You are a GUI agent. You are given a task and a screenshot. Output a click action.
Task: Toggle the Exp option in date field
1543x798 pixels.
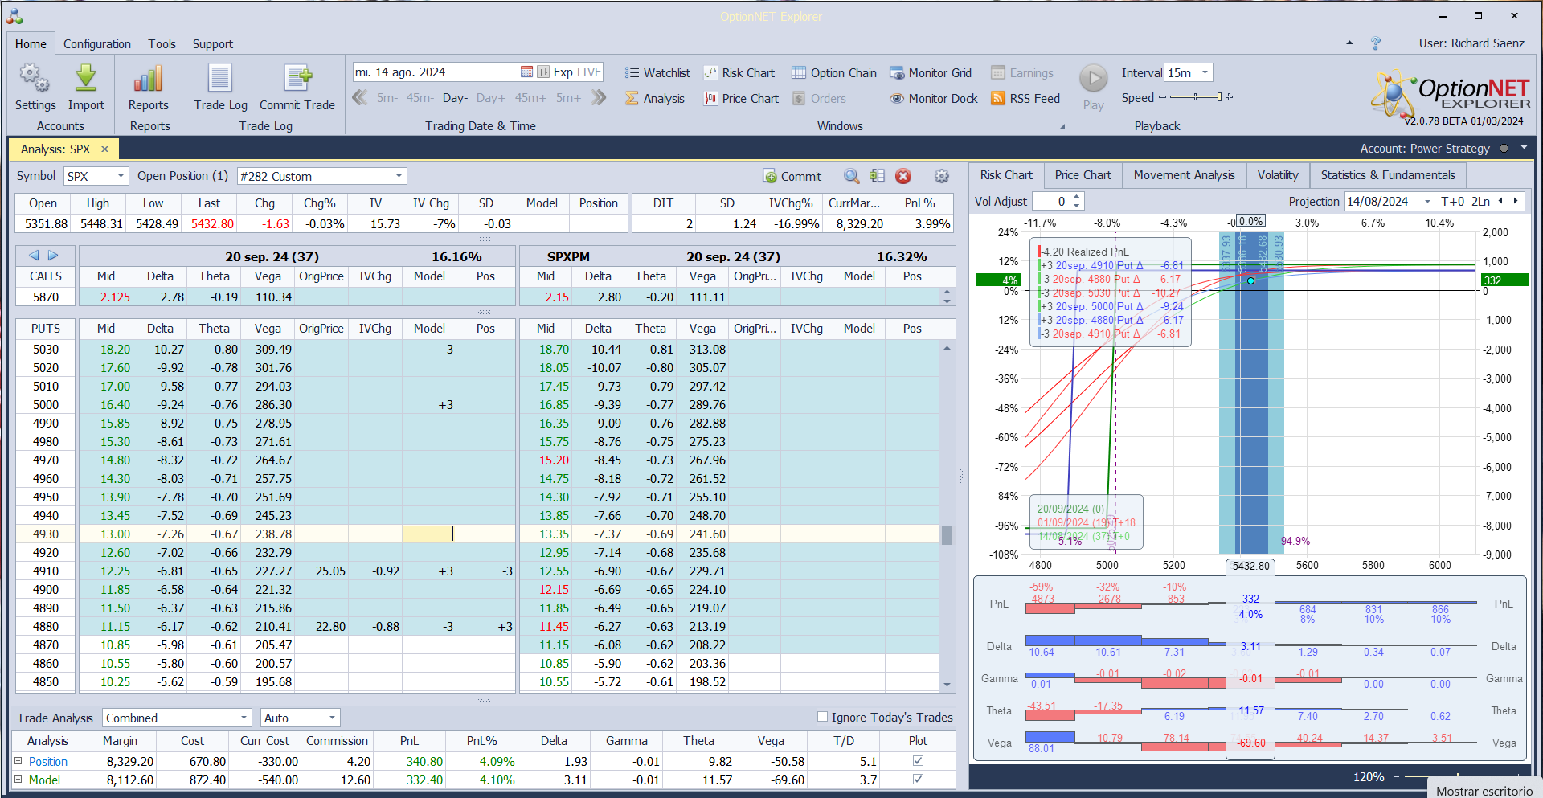point(563,72)
